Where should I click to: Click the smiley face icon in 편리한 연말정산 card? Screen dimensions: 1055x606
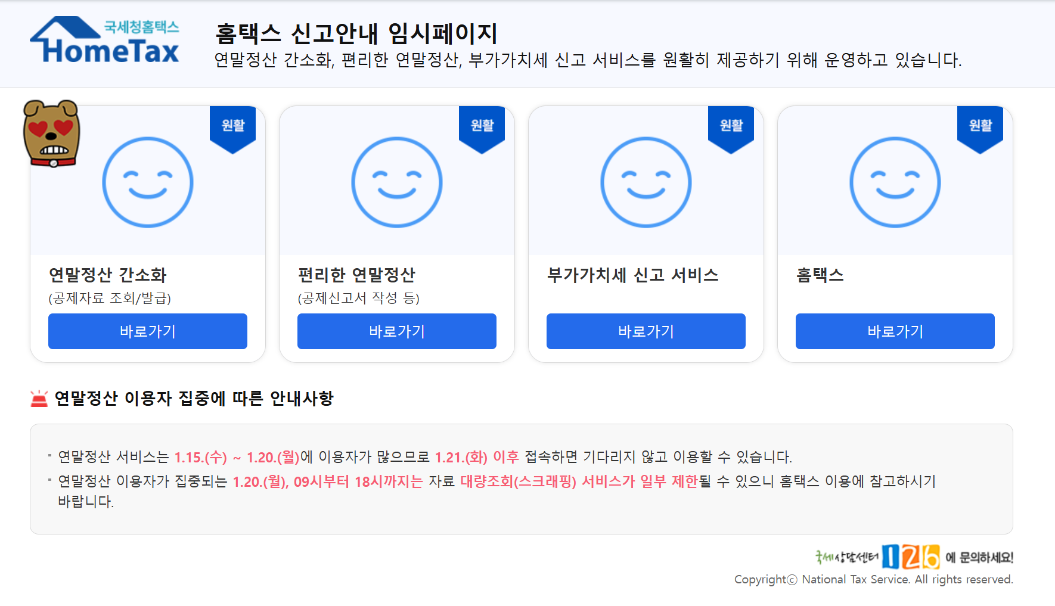tap(397, 182)
